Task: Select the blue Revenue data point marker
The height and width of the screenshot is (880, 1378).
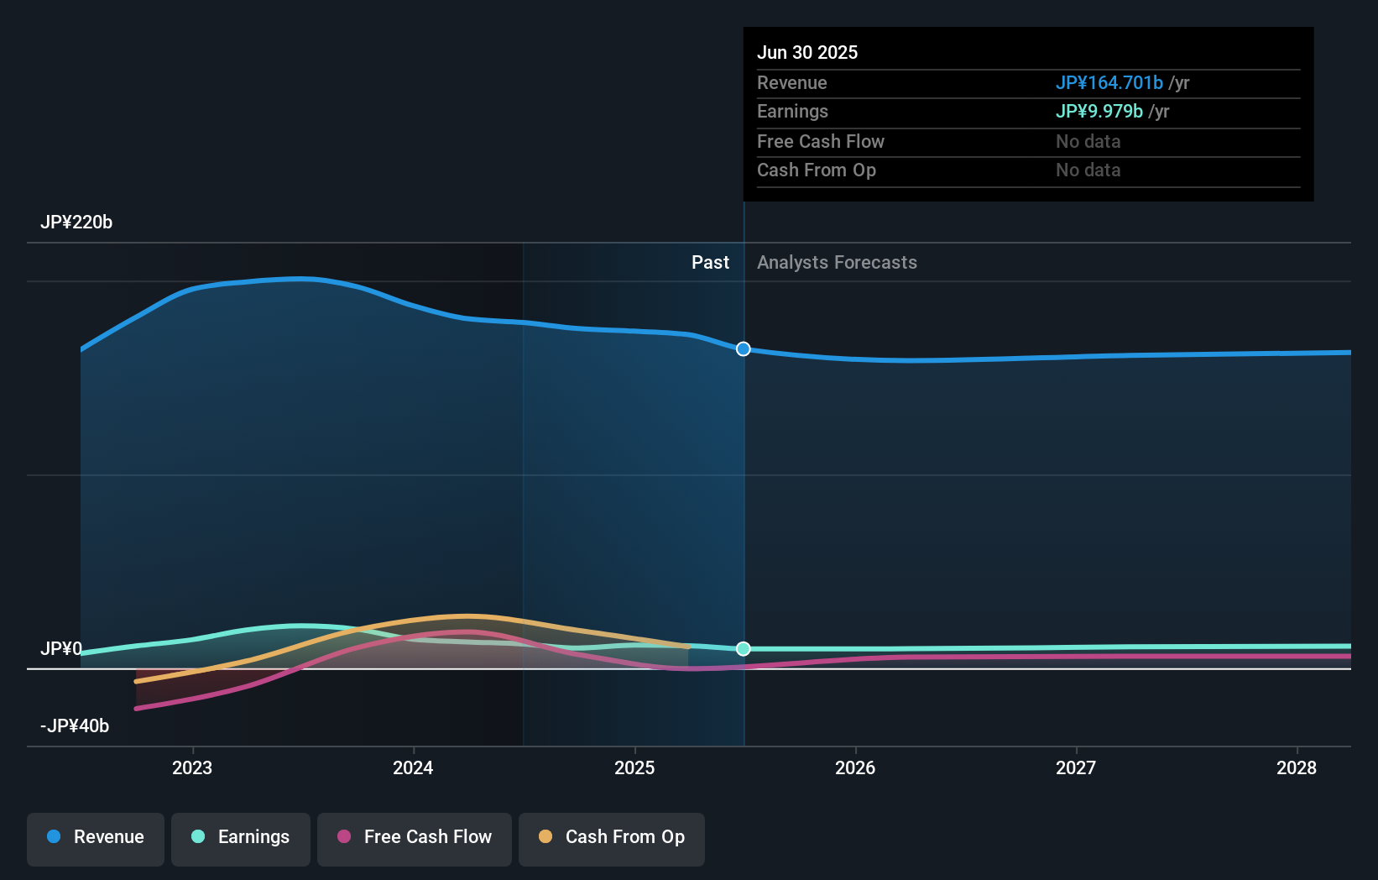Action: [x=743, y=349]
